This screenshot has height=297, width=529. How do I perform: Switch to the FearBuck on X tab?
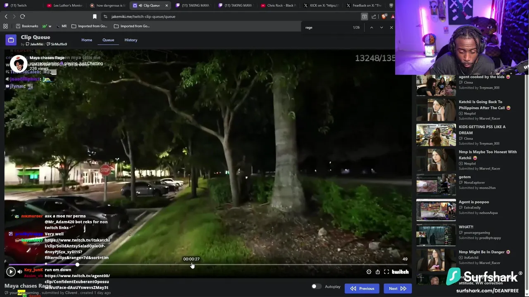point(364,5)
